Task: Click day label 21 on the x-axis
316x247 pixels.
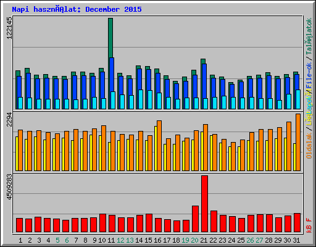Action: pos(204,240)
